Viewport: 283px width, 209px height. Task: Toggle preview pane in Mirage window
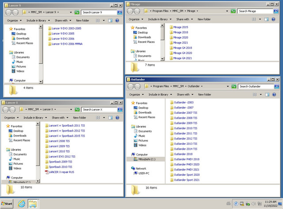pos(266,19)
